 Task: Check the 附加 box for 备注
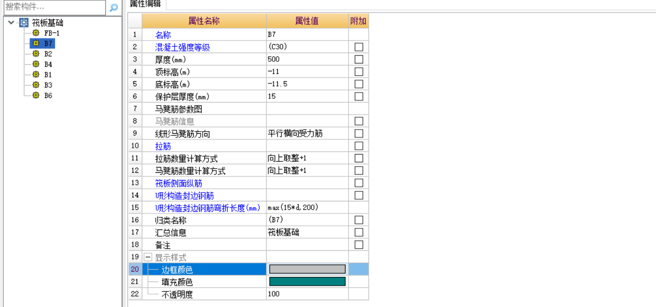358,245
